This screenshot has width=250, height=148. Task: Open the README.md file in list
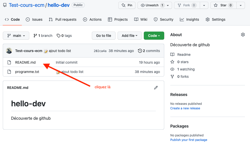coord(25,62)
